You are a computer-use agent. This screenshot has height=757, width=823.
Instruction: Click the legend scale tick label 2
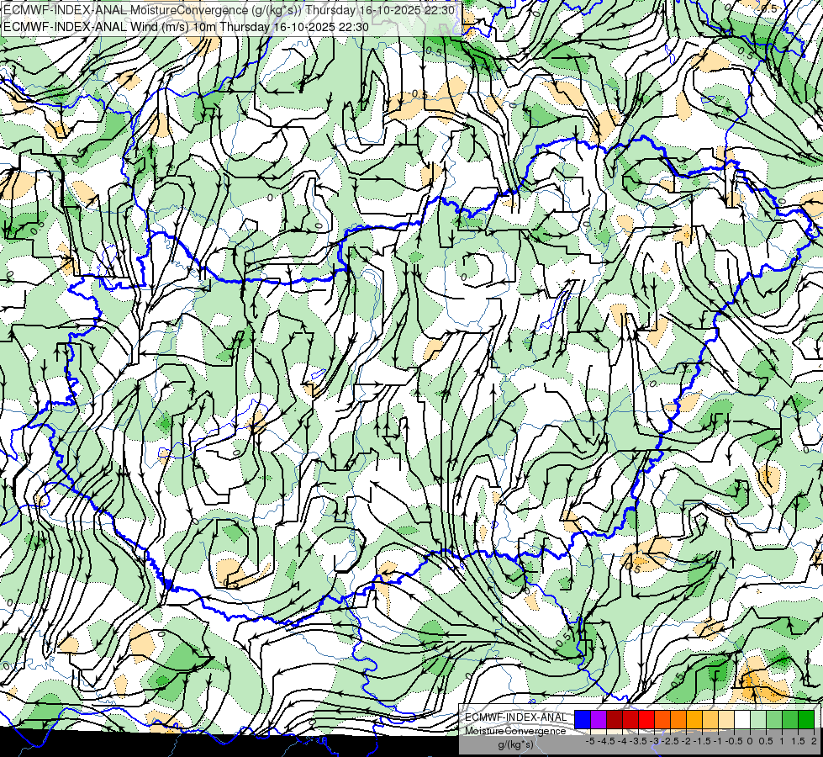pyautogui.click(x=814, y=741)
